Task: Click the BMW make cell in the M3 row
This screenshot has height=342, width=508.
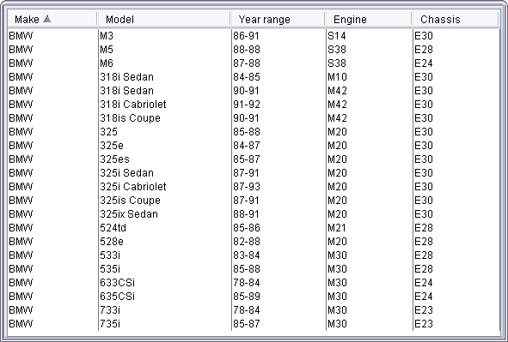Action: tap(52, 36)
